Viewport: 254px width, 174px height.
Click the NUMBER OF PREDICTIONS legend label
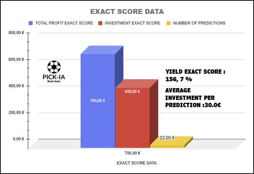(x=199, y=23)
